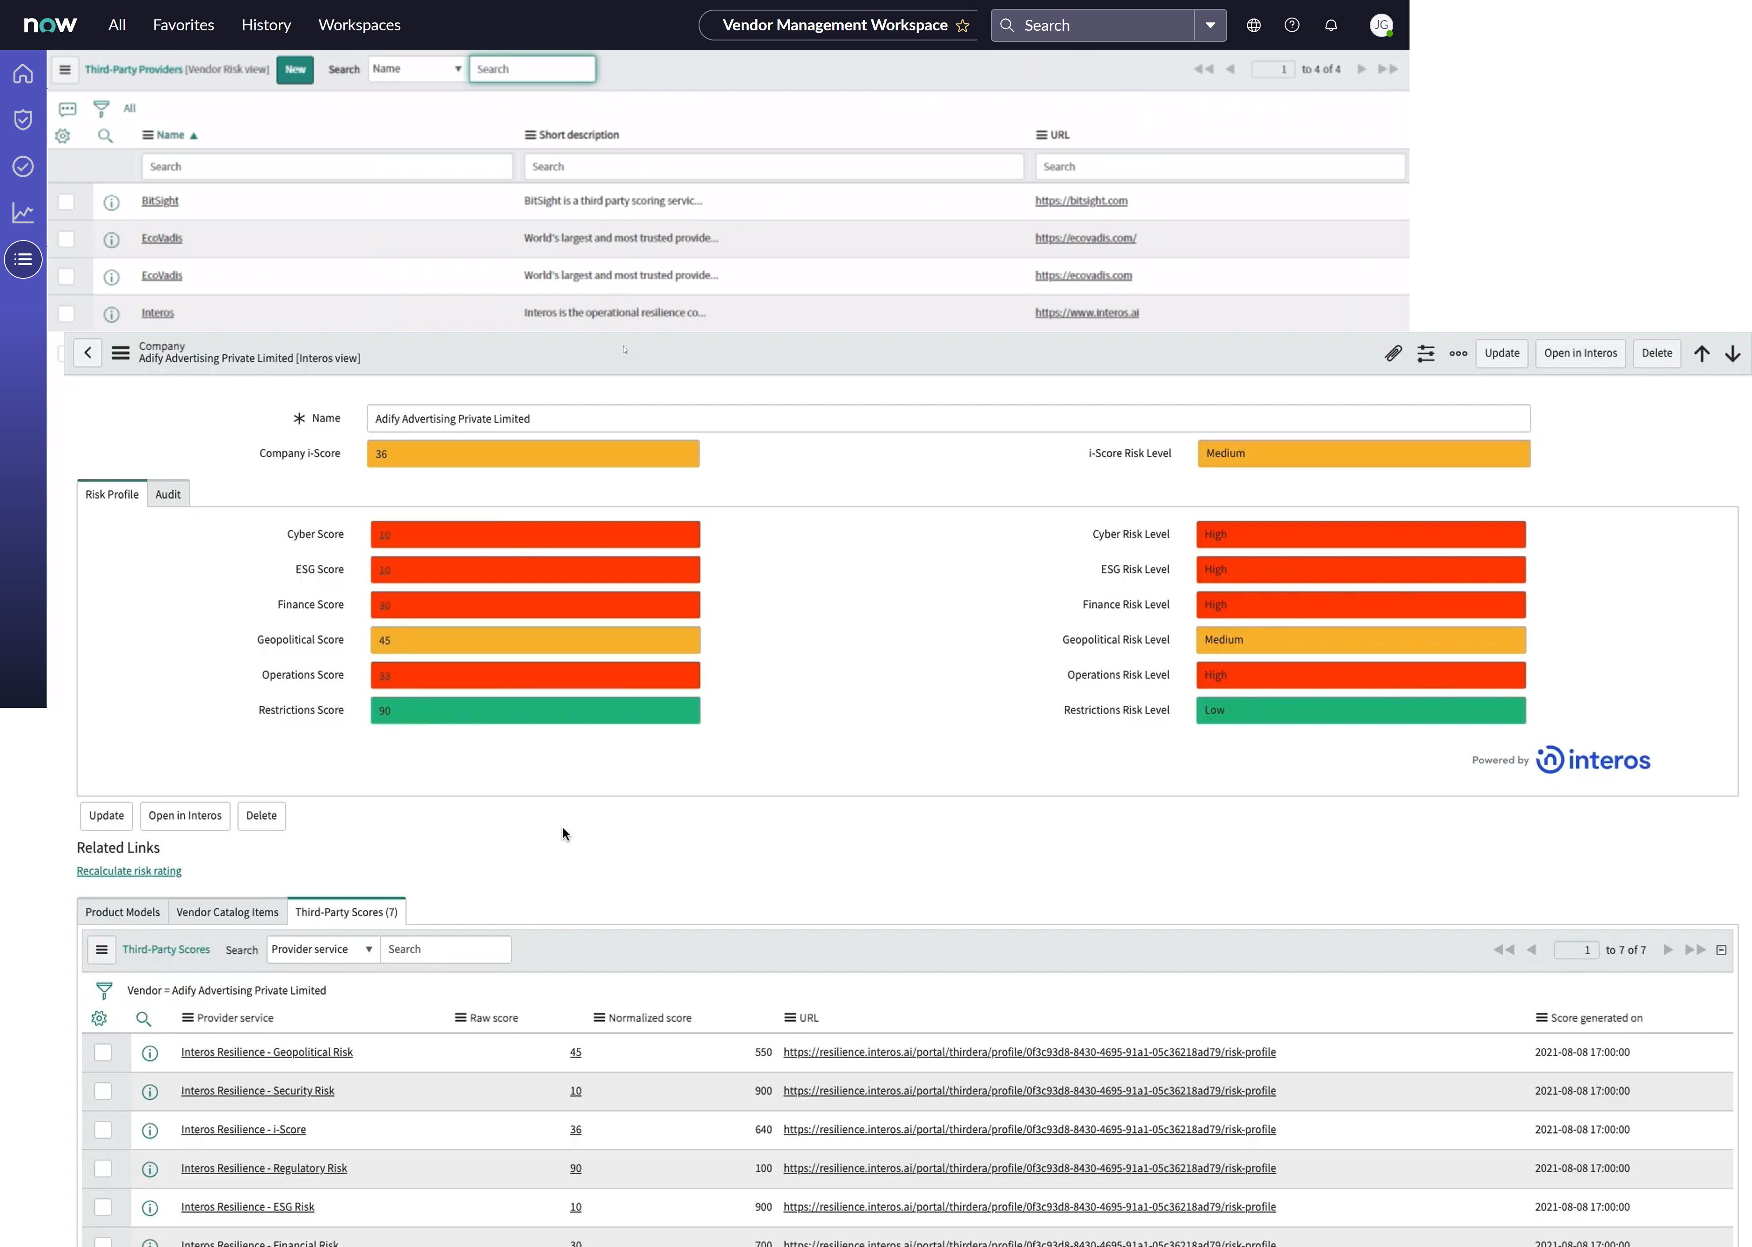Image resolution: width=1752 pixels, height=1247 pixels.
Task: Check the Regulatory Risk score row
Action: pyautogui.click(x=103, y=1169)
